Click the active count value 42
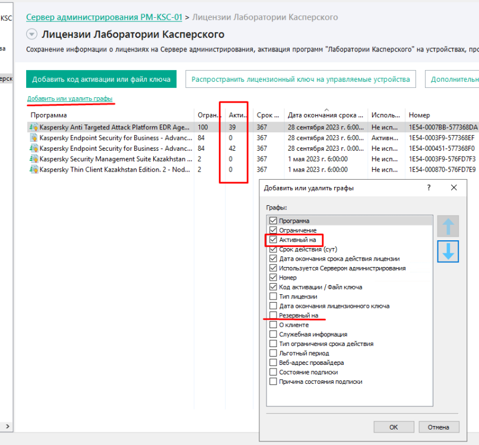Viewport: 479px width, 445px height. point(232,148)
